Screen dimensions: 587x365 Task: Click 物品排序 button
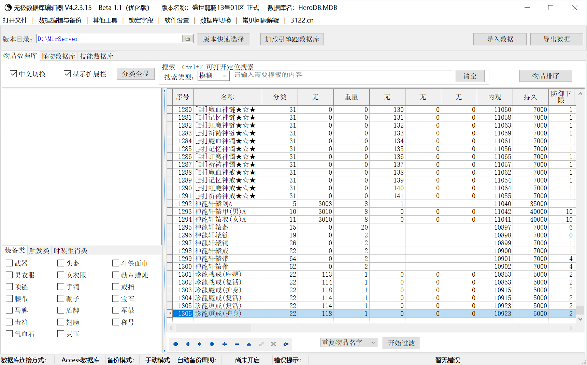[546, 76]
